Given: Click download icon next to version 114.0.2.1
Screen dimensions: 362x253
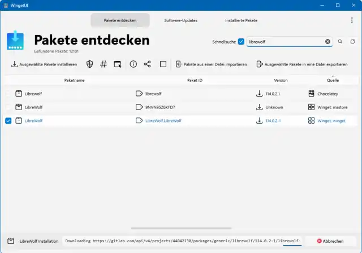Looking at the screenshot, I should tap(259, 94).
